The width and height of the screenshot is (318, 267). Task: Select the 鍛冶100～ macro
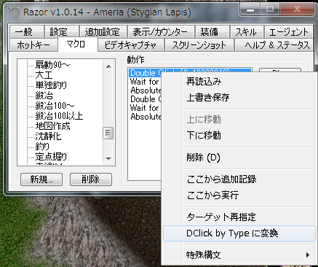pos(55,106)
